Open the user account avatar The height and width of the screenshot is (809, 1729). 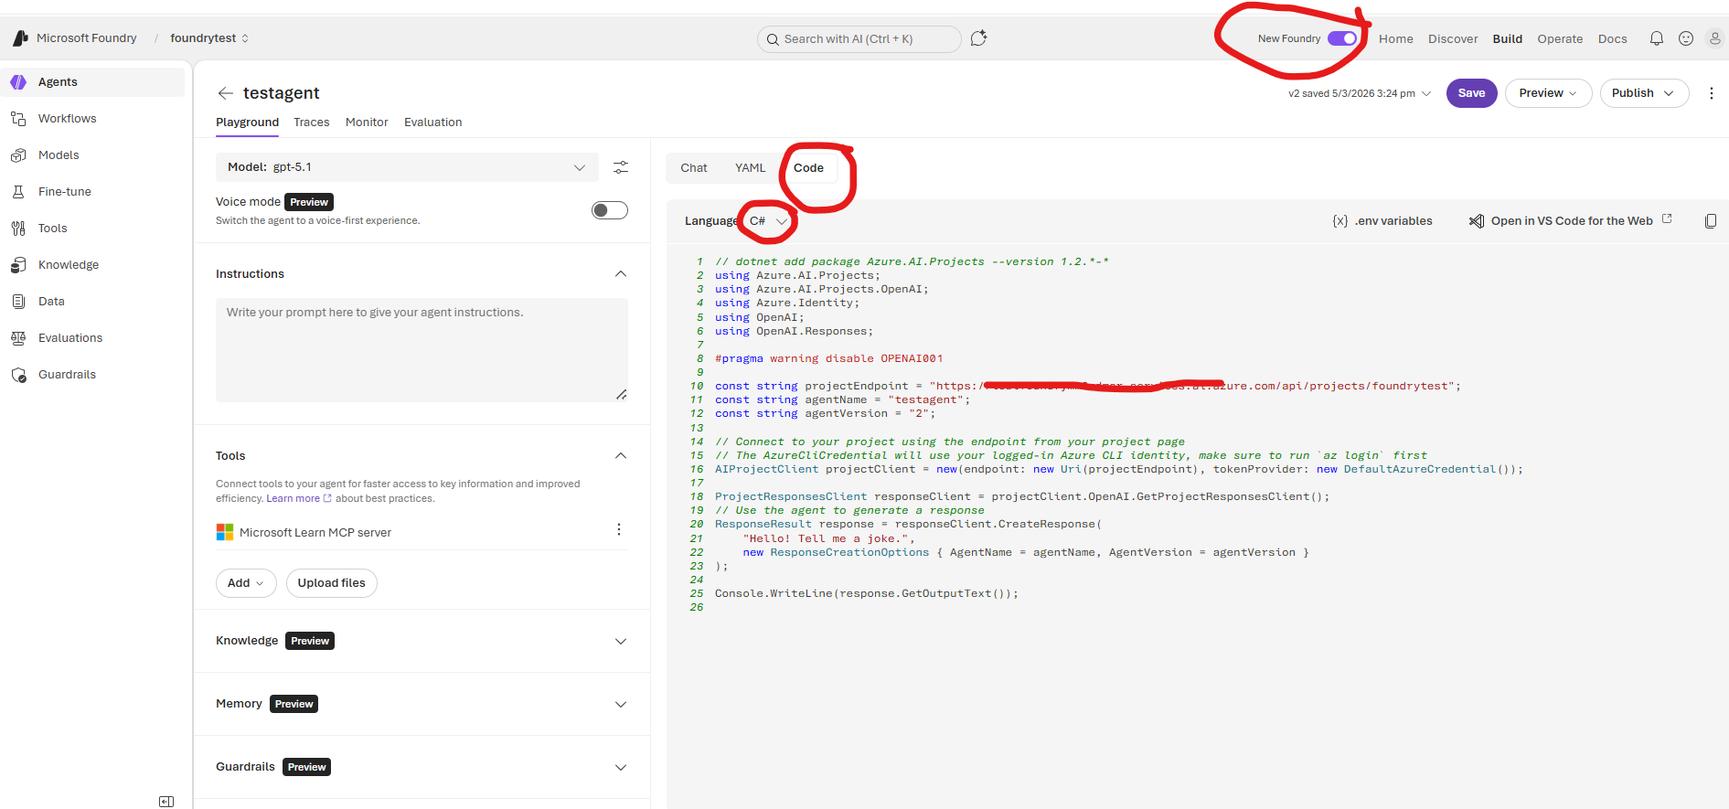(x=1715, y=38)
